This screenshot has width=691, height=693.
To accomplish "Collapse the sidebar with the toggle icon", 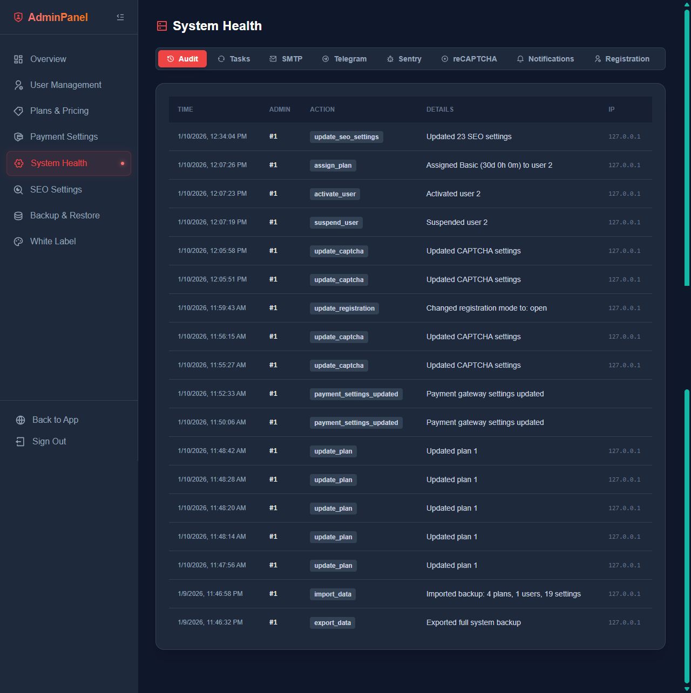I will pyautogui.click(x=120, y=17).
